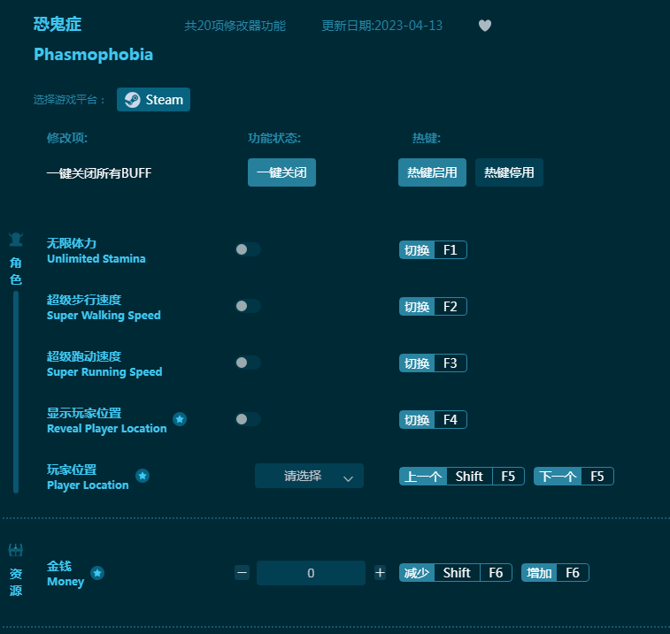
Task: Select the Steam platform button
Action: click(x=153, y=99)
